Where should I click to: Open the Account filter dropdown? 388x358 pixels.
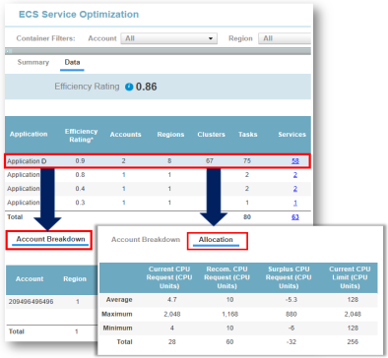click(169, 38)
